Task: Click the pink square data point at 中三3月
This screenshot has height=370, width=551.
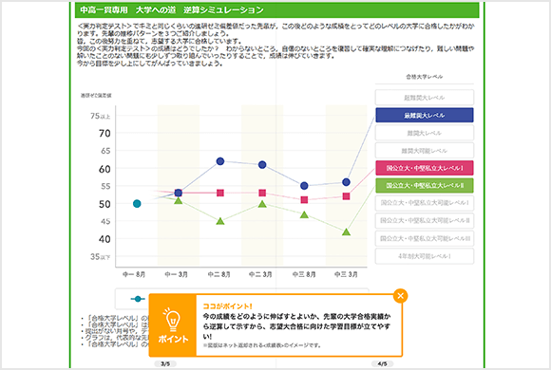Action: pos(346,196)
